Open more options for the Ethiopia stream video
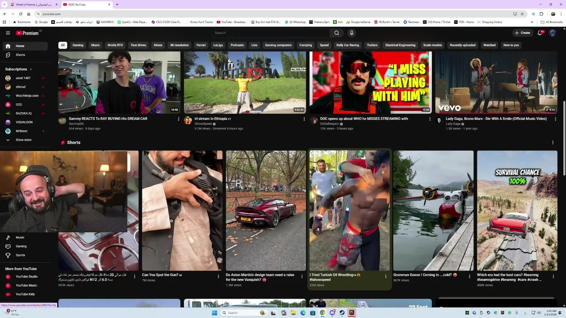Image resolution: width=566 pixels, height=318 pixels. 304,119
